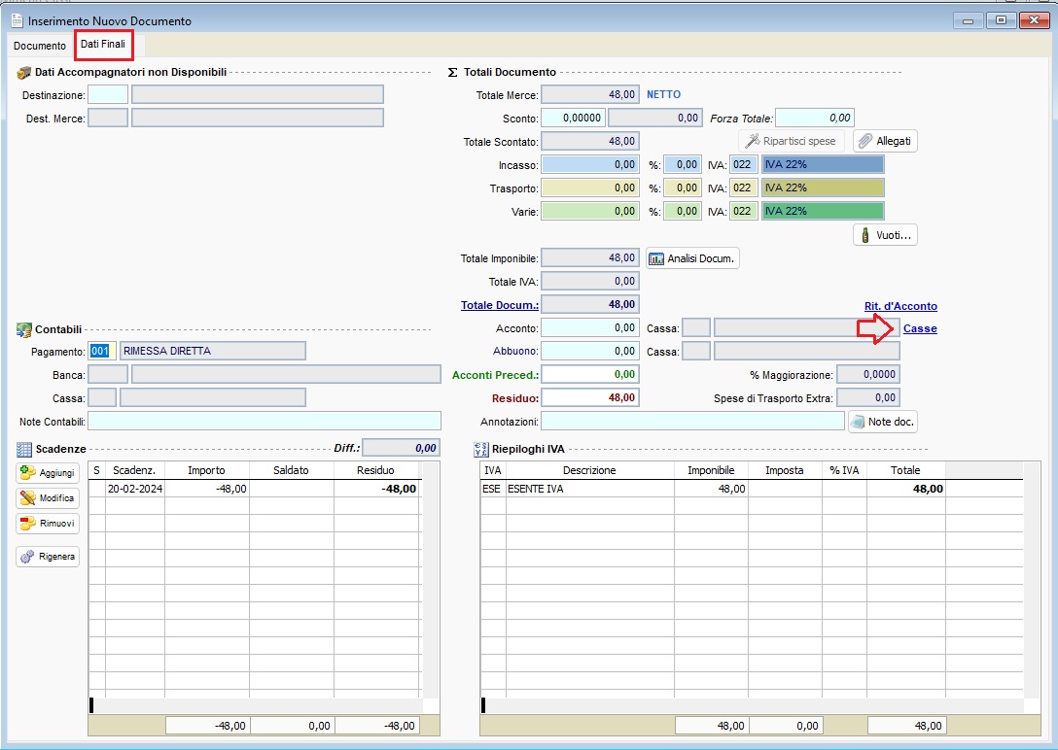1058x750 pixels.
Task: Open the Casse link next to arrow
Action: coord(921,328)
